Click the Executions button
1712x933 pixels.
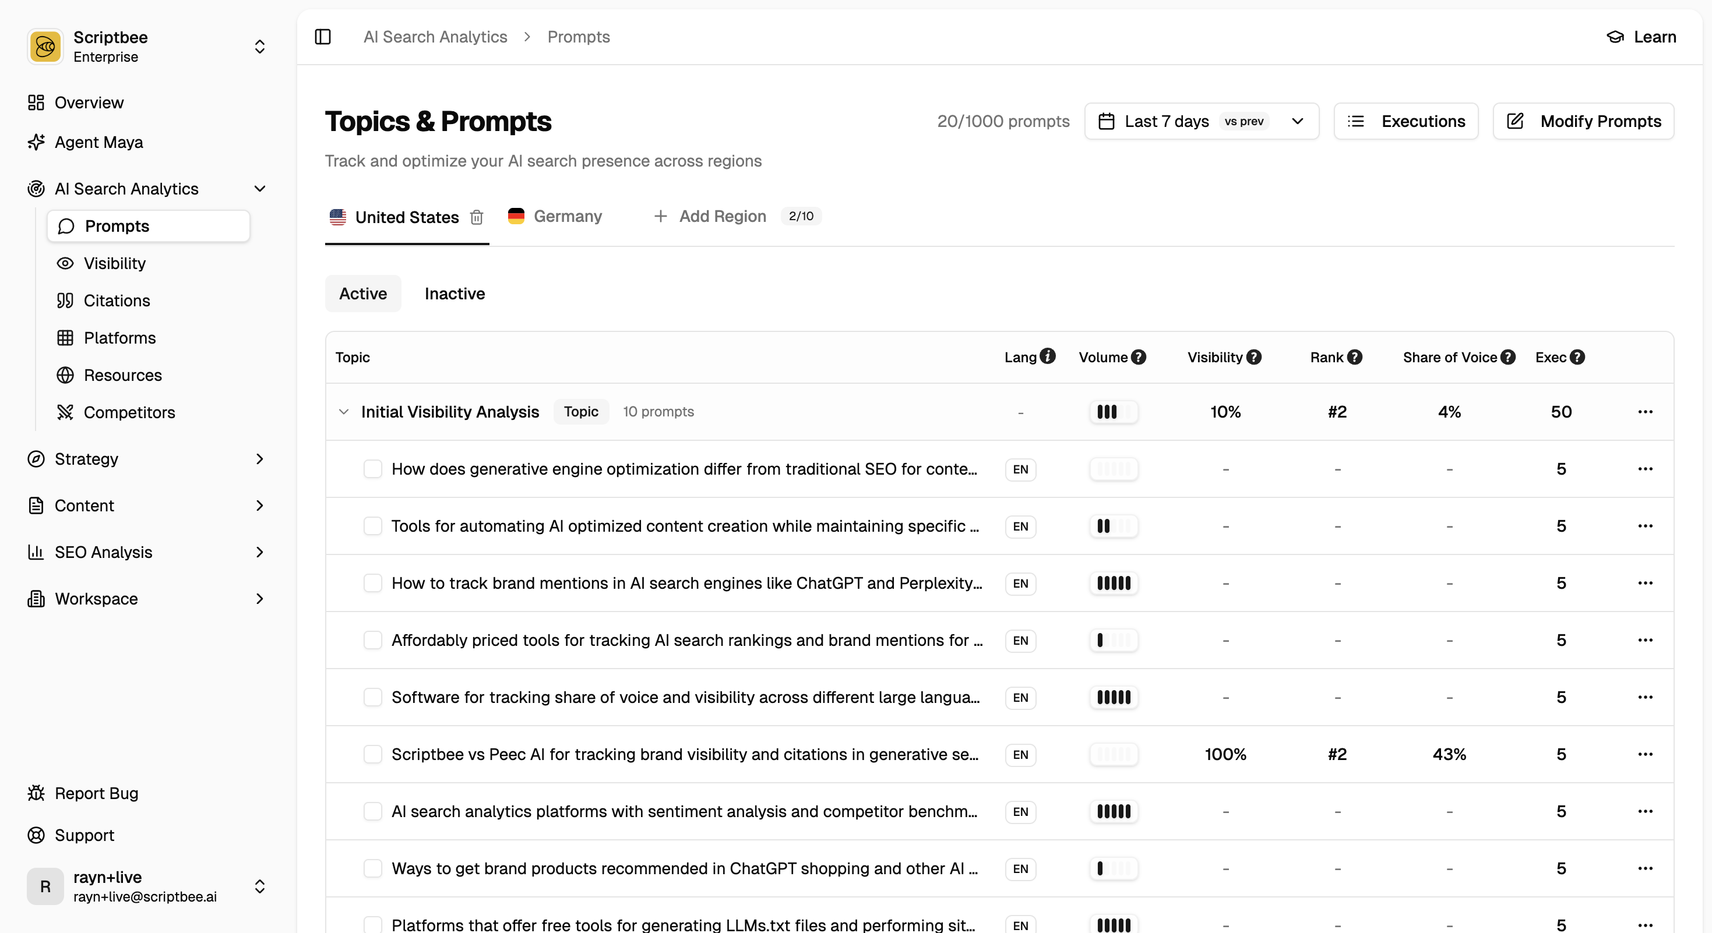[x=1405, y=122]
